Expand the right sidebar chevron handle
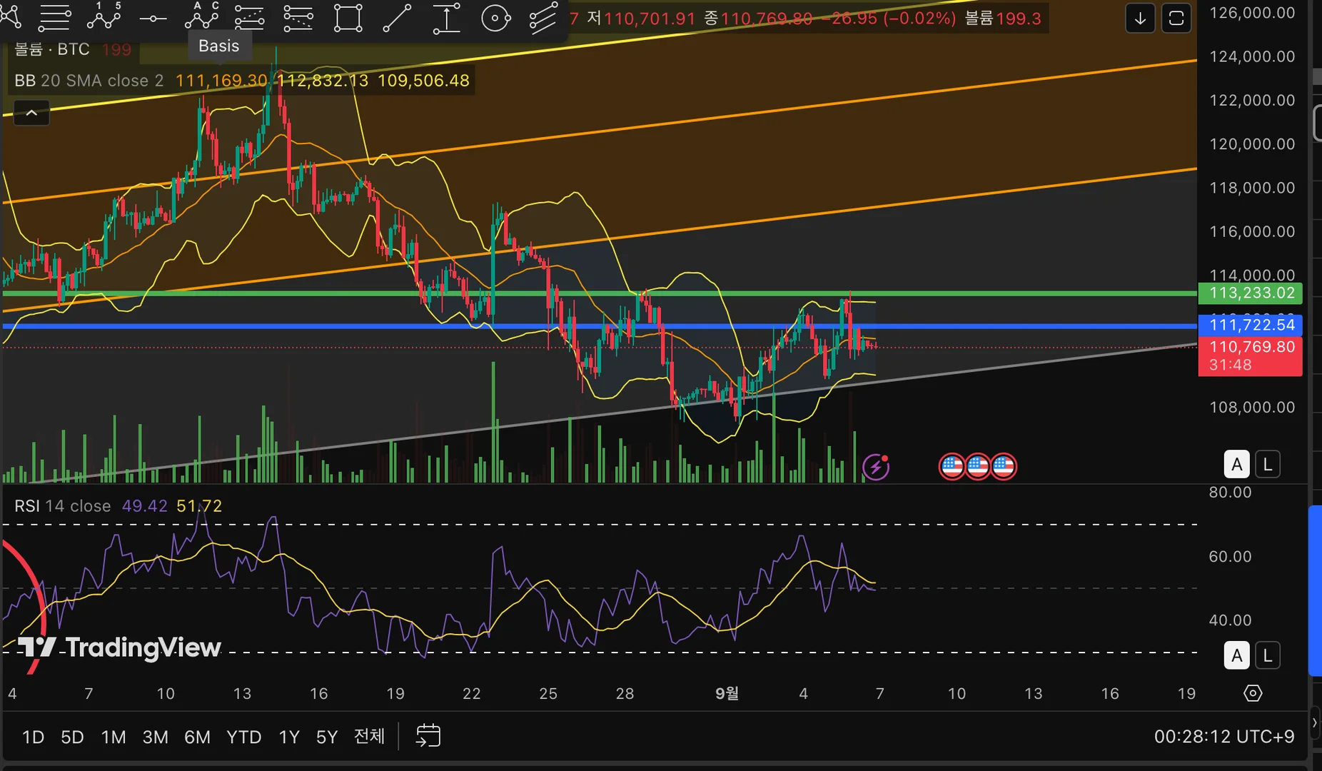1322x771 pixels. 1315,722
